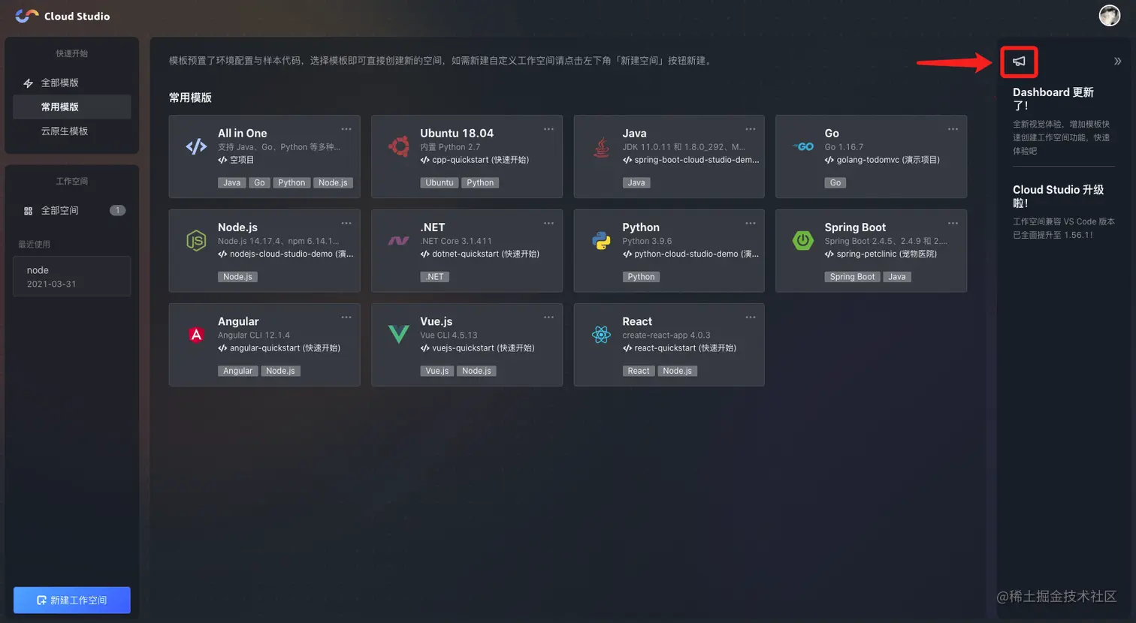Viewport: 1136px width, 623px height.
Task: Click the .NET logo icon
Action: tap(398, 241)
